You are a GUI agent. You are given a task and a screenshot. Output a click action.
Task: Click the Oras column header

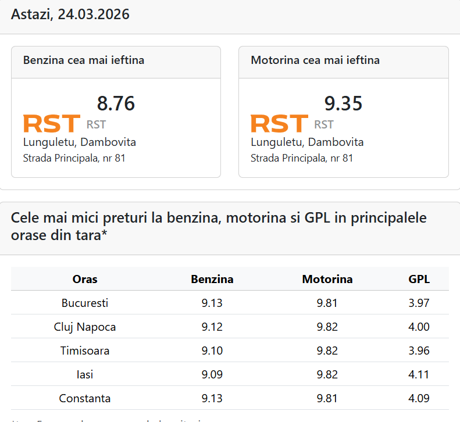tap(85, 279)
